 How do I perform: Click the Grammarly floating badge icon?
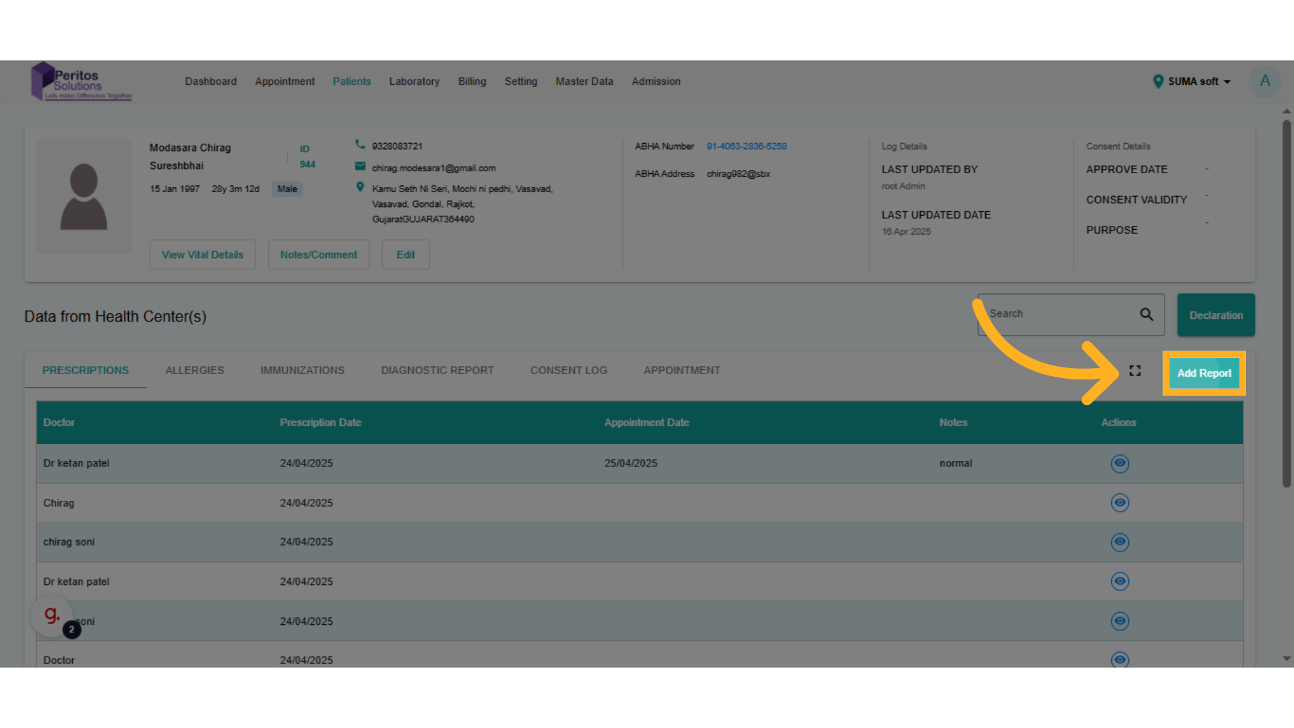pos(52,614)
